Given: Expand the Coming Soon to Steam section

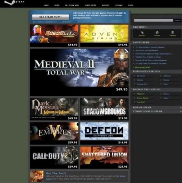Looking at the screenshot, I should (156, 112).
